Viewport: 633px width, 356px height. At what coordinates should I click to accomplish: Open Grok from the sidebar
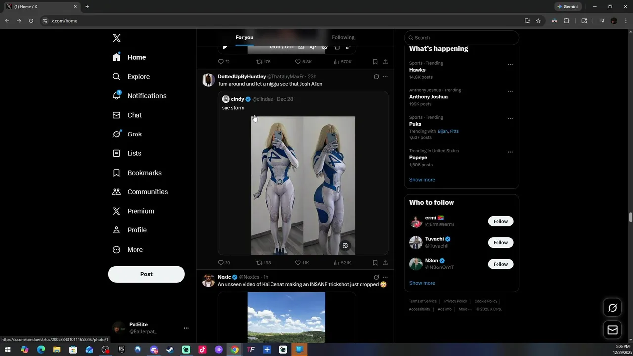click(x=128, y=134)
